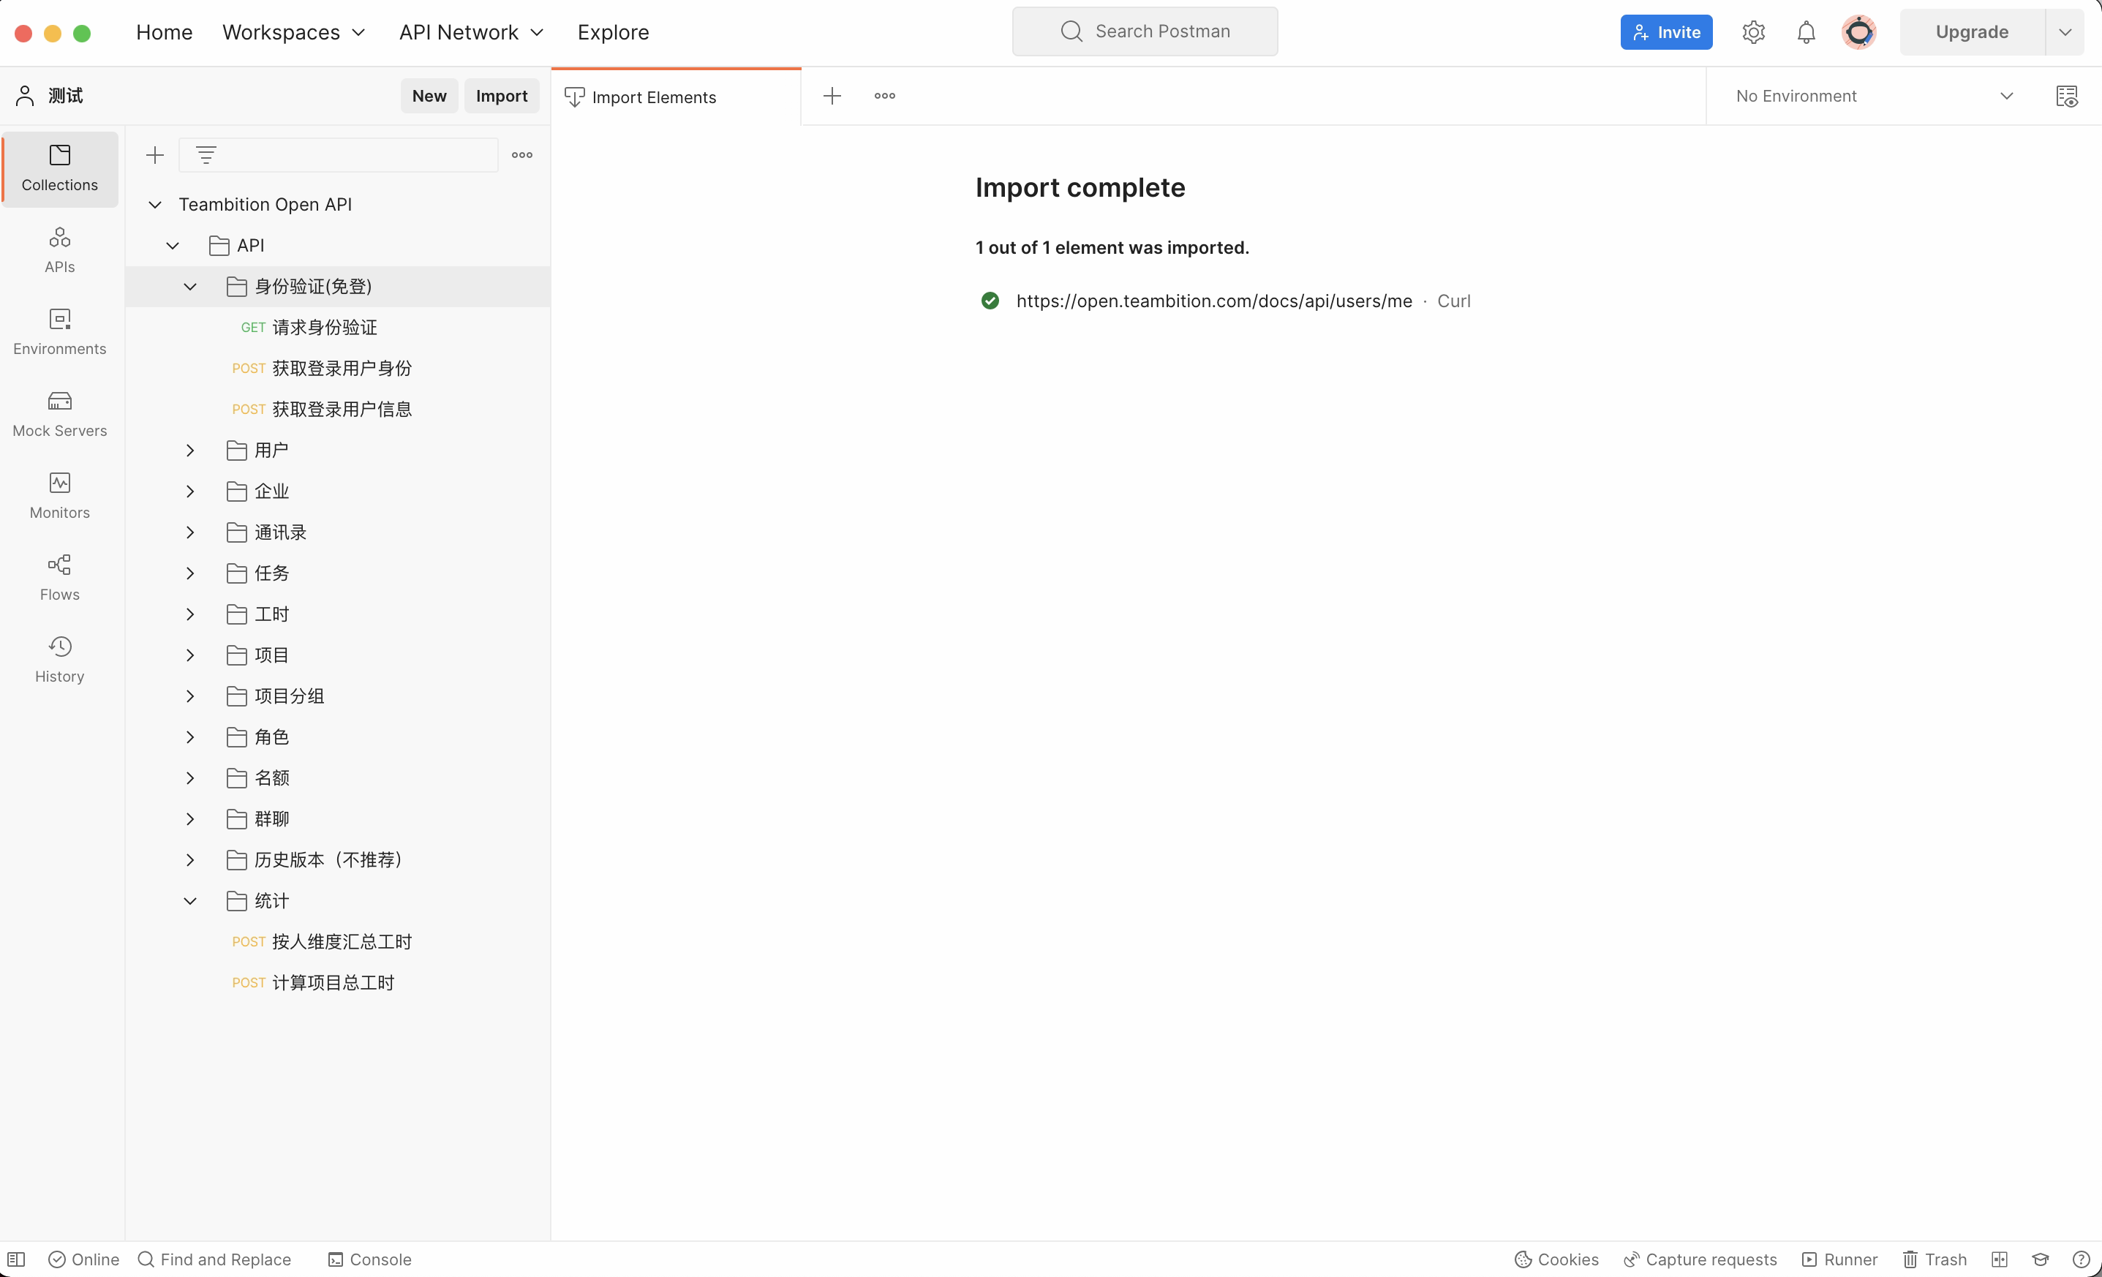Collapse the 统计 folder
2102x1277 pixels.
[x=190, y=901]
